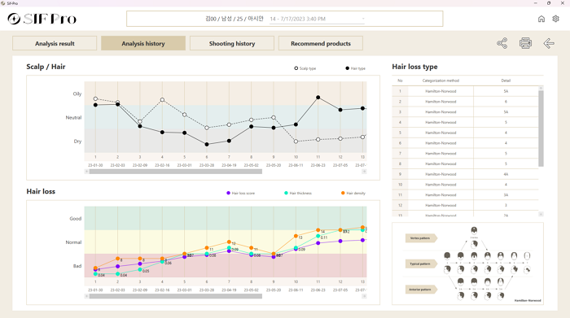Screen dimensions: 570x318
Task: Click left arrow of Hair loss chart scrollbar
Action: coord(87,296)
